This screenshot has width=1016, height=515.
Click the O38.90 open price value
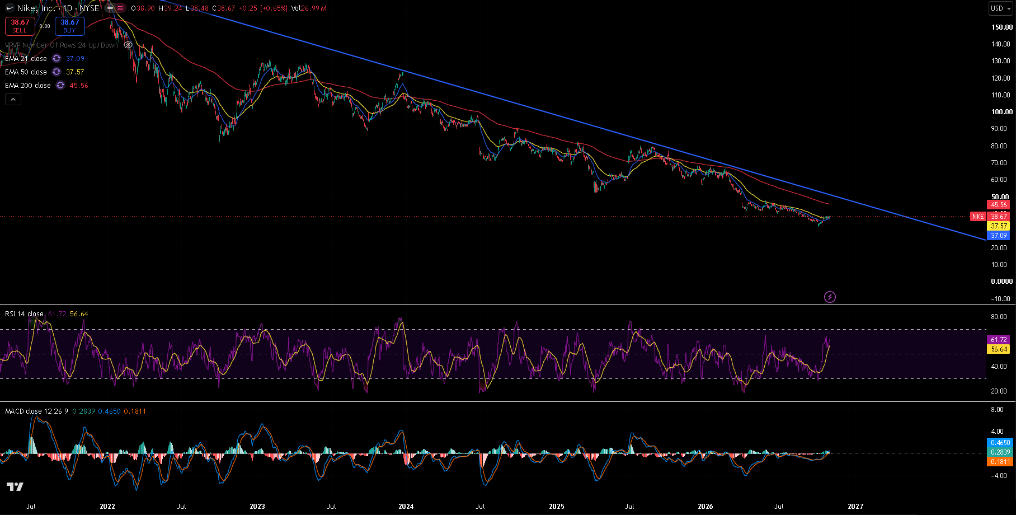(x=143, y=8)
